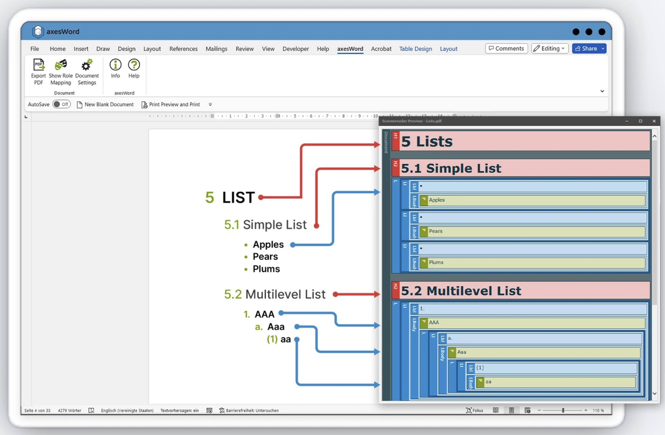Collapse the ribbon with chevron

(602, 91)
